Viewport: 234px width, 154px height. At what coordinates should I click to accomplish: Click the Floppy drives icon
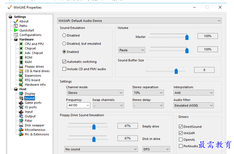pyautogui.click(x=21, y=67)
